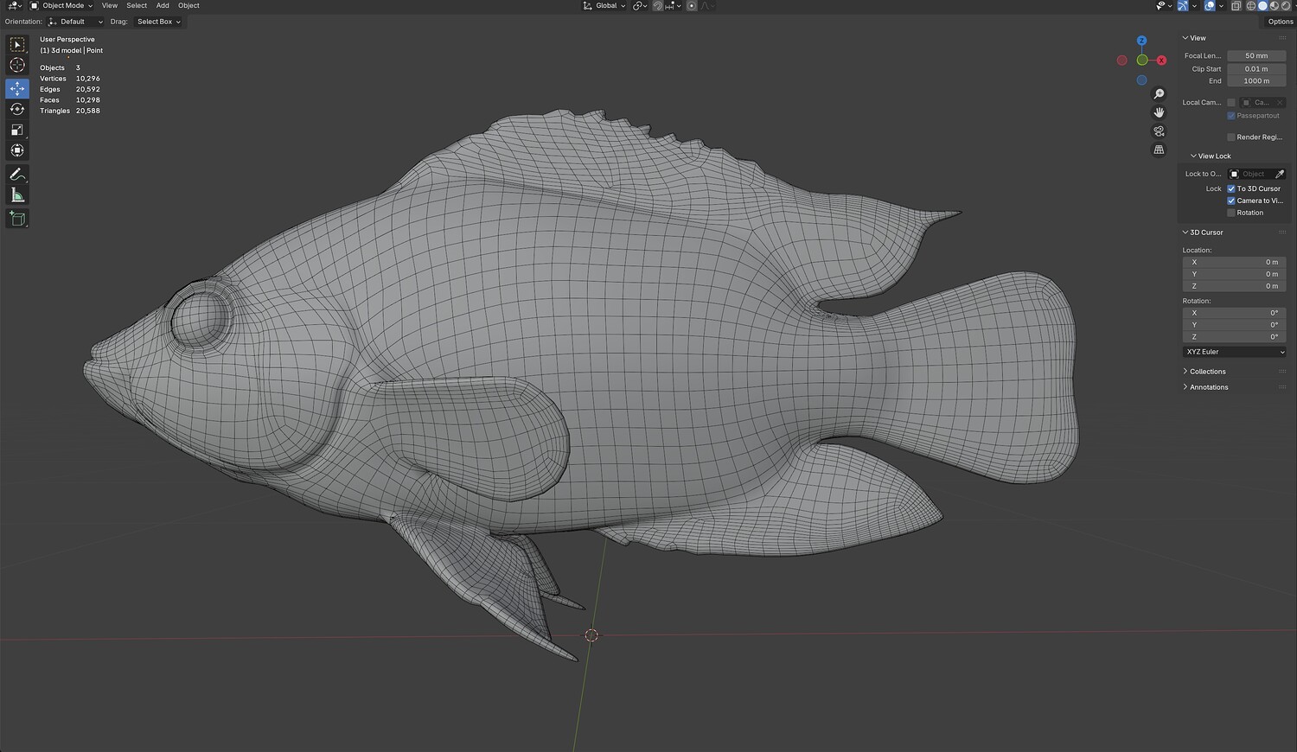Viewport: 1297px width, 752px height.
Task: Toggle the Local Camera checkbox
Action: [x=1231, y=102]
